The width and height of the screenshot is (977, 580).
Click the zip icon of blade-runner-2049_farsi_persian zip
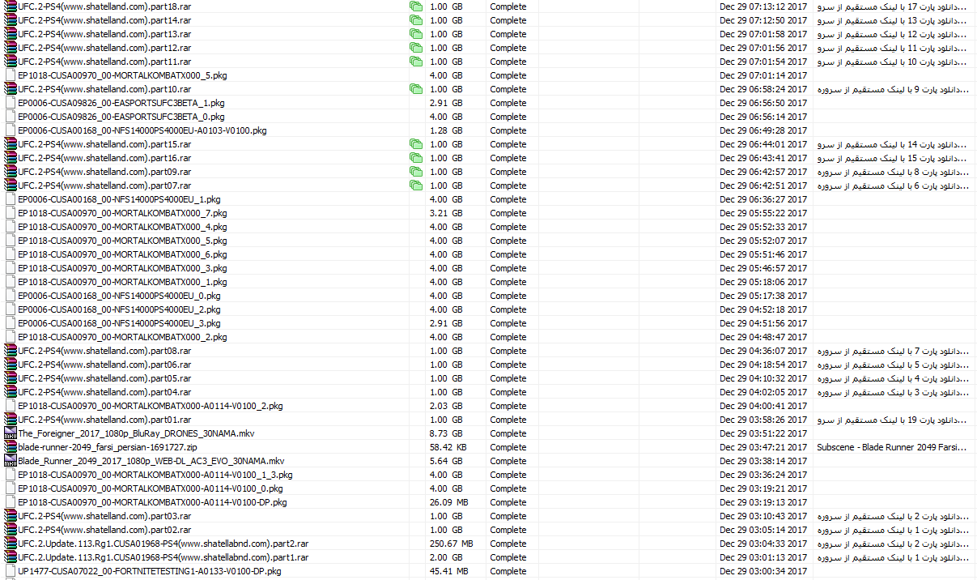click(11, 447)
